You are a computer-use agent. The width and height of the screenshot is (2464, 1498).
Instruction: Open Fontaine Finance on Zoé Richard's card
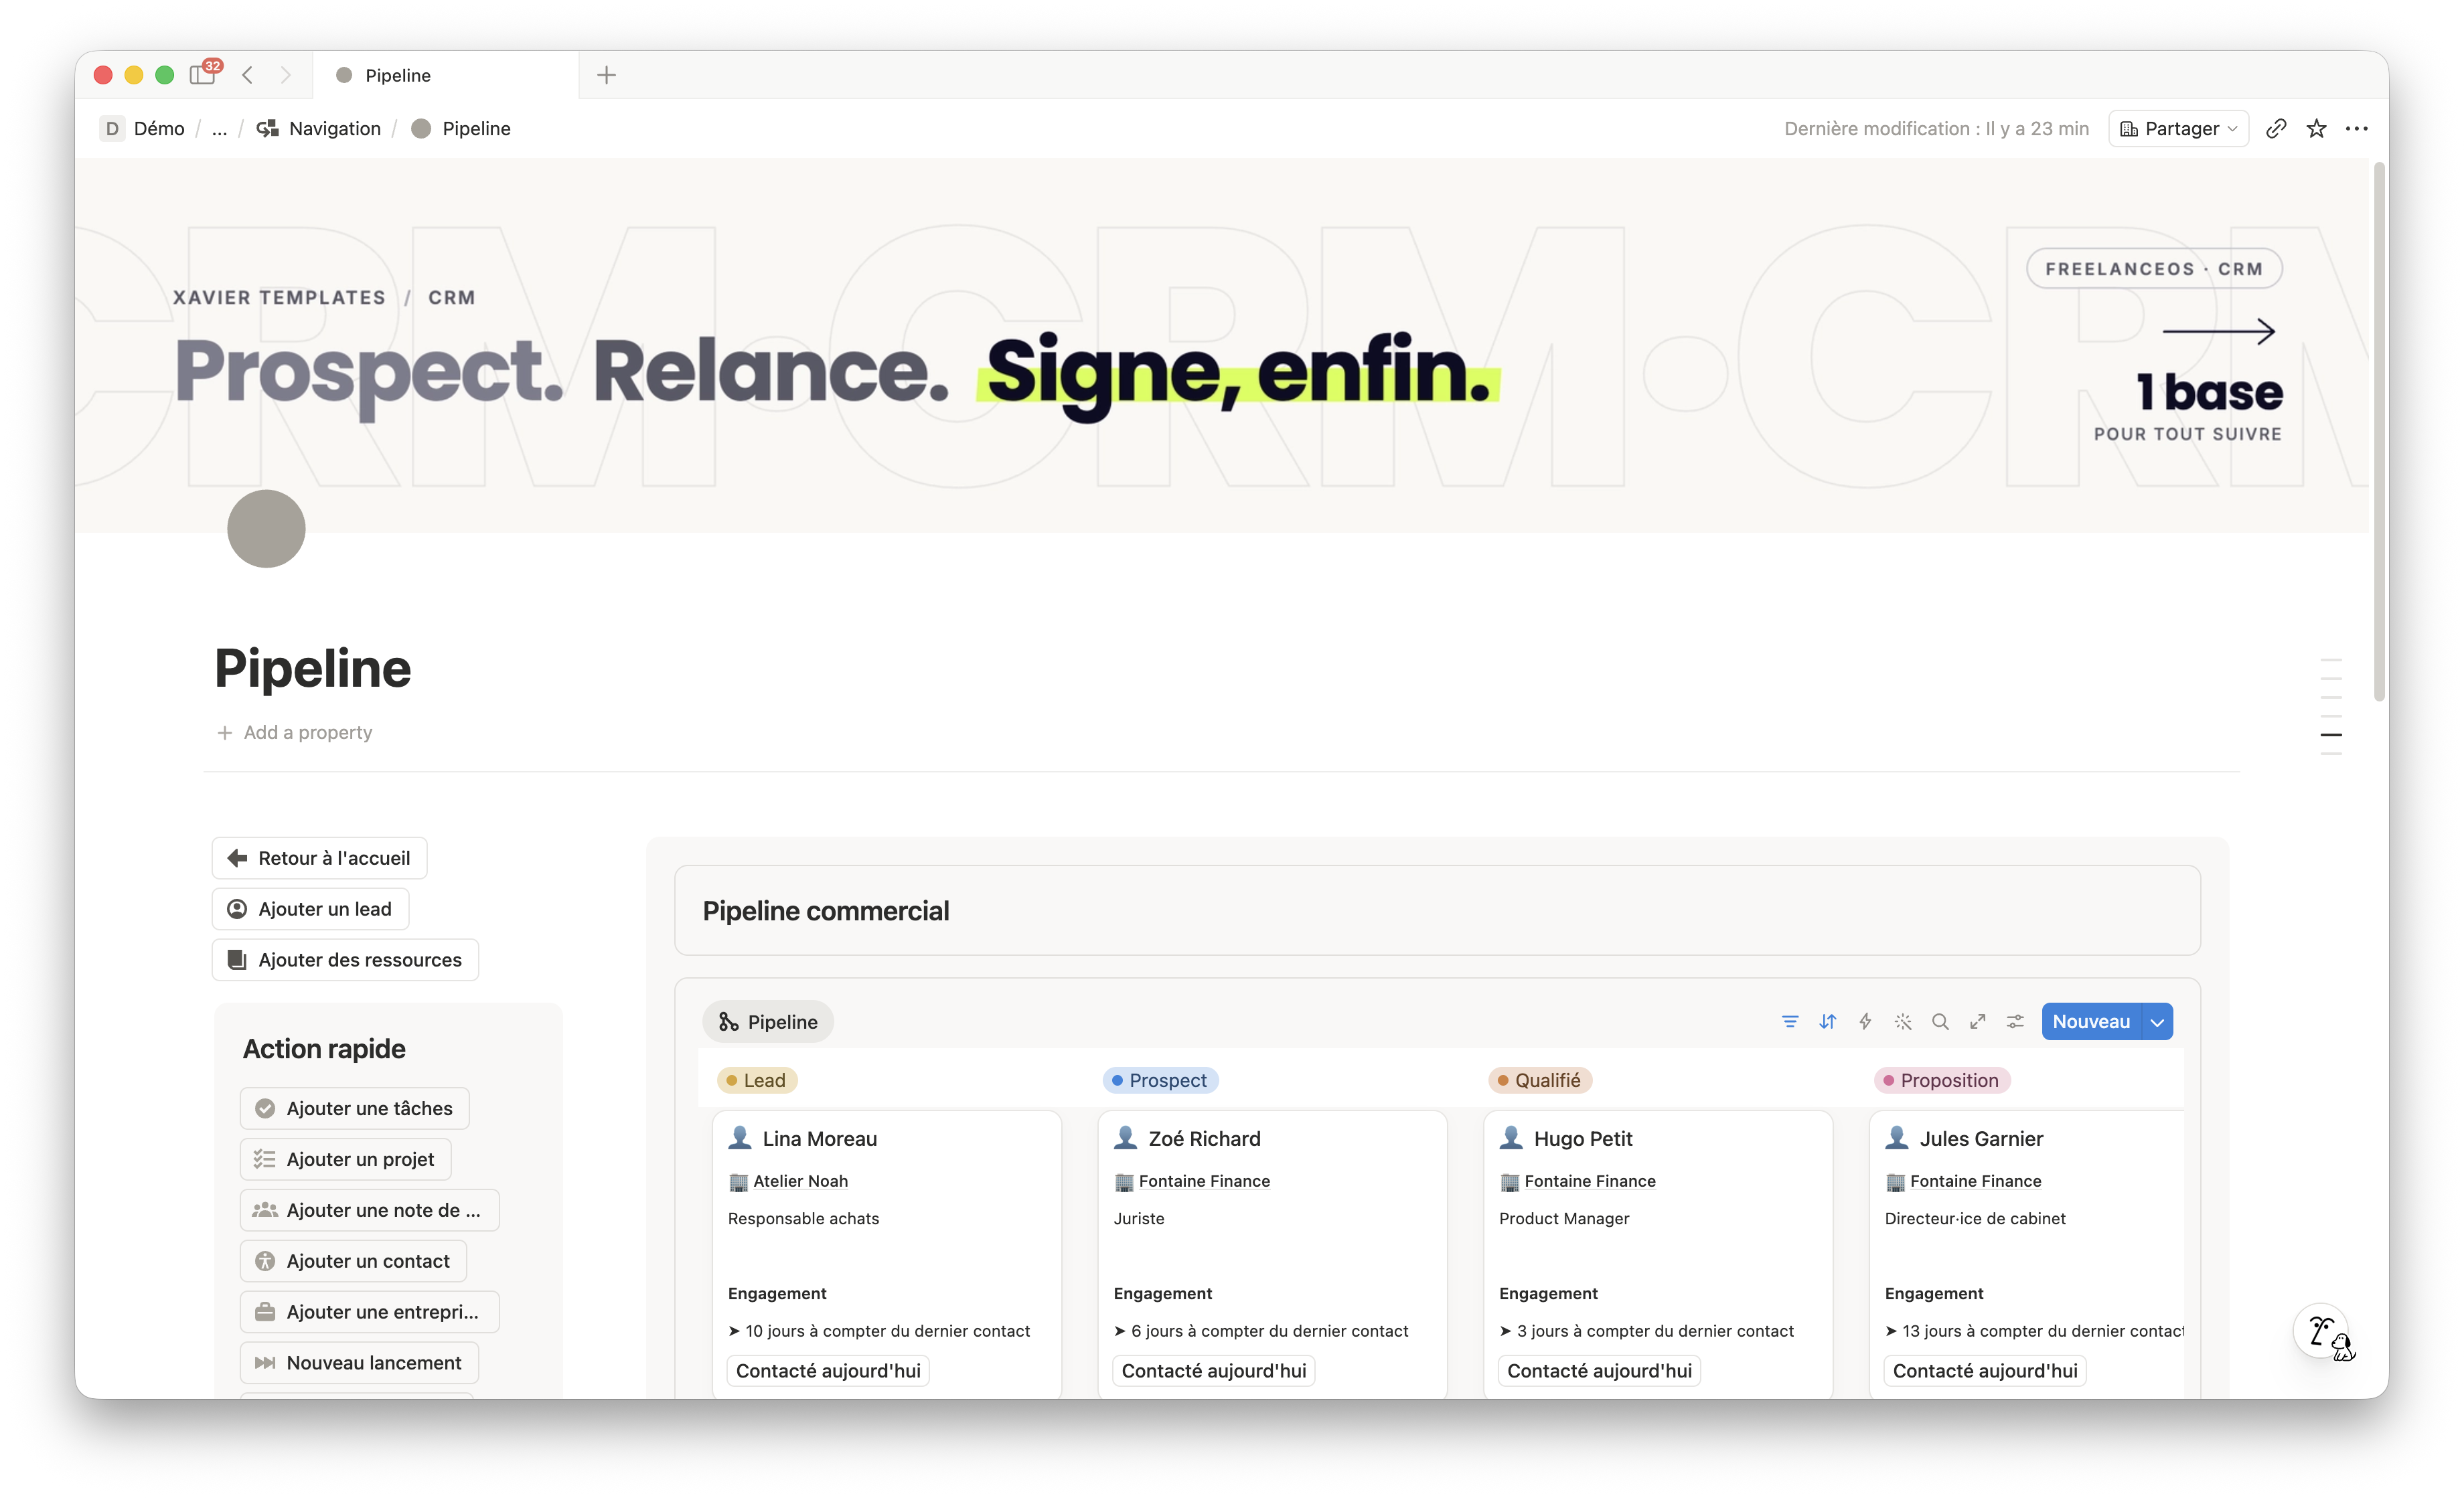click(1192, 1181)
